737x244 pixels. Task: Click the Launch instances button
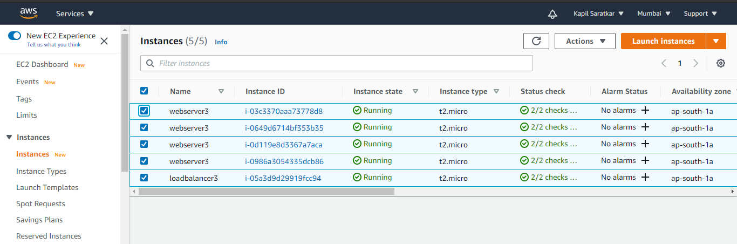click(x=663, y=41)
